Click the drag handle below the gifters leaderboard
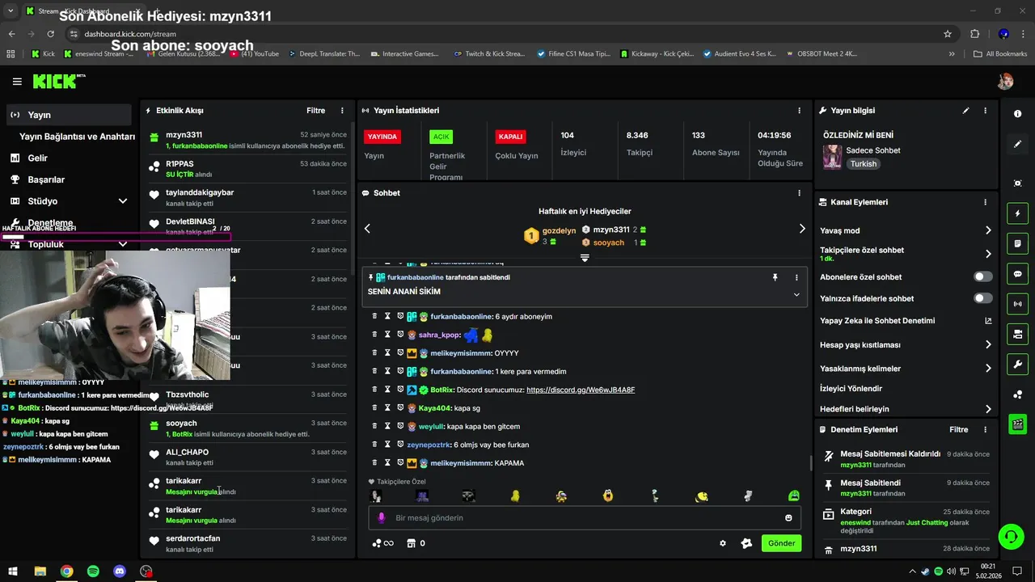This screenshot has height=582, width=1035. pyautogui.click(x=585, y=258)
